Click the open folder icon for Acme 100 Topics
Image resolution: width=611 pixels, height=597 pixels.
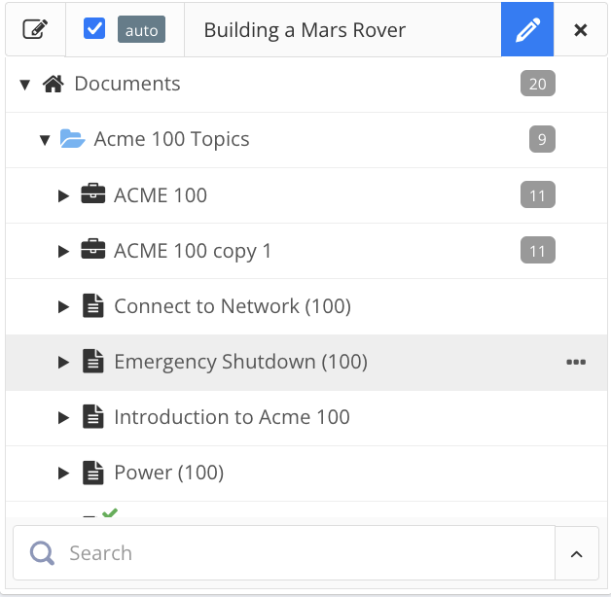(x=73, y=139)
